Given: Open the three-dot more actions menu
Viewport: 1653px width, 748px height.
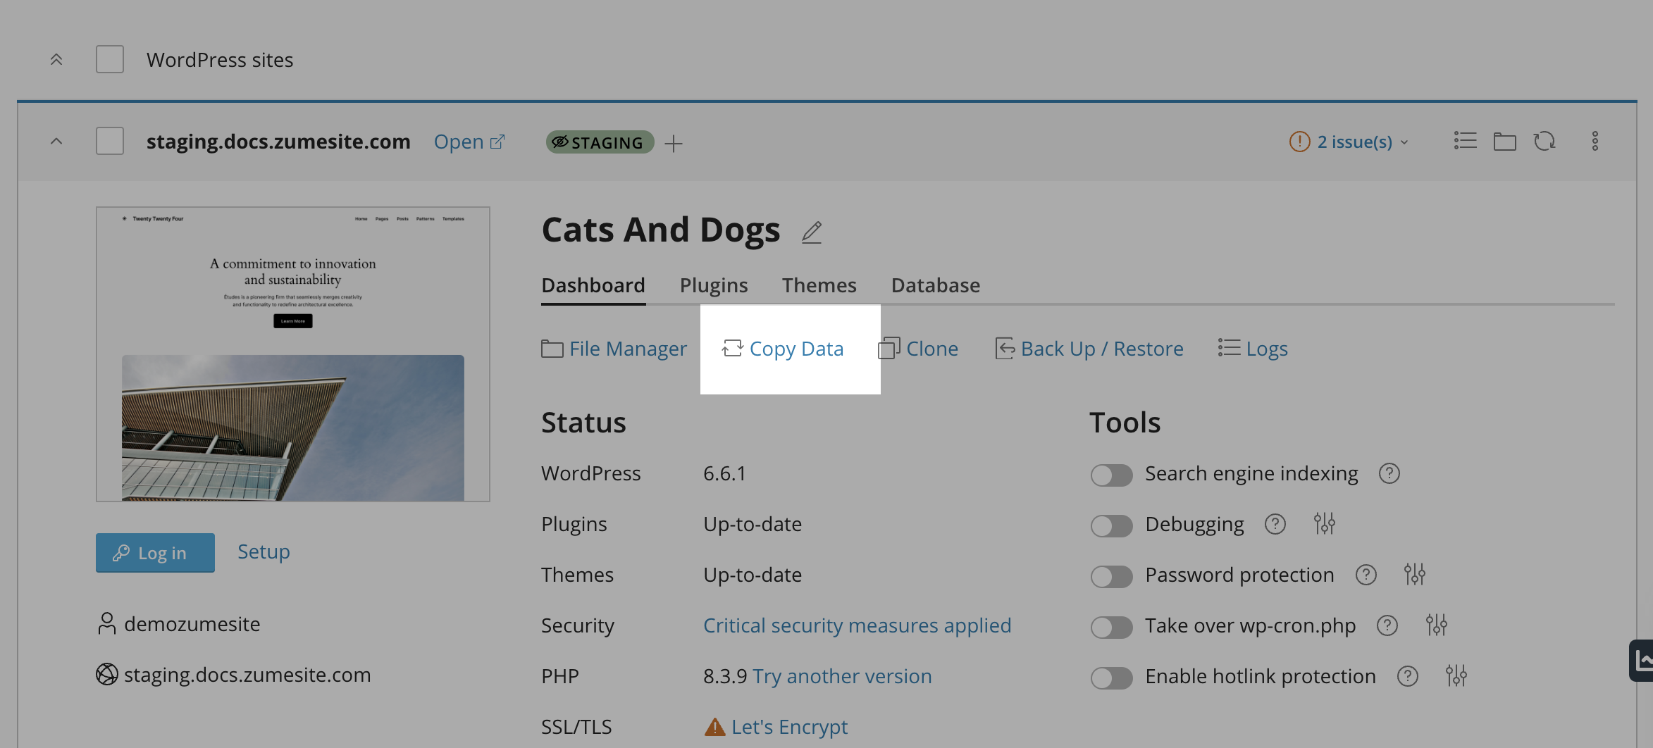Looking at the screenshot, I should (1595, 141).
